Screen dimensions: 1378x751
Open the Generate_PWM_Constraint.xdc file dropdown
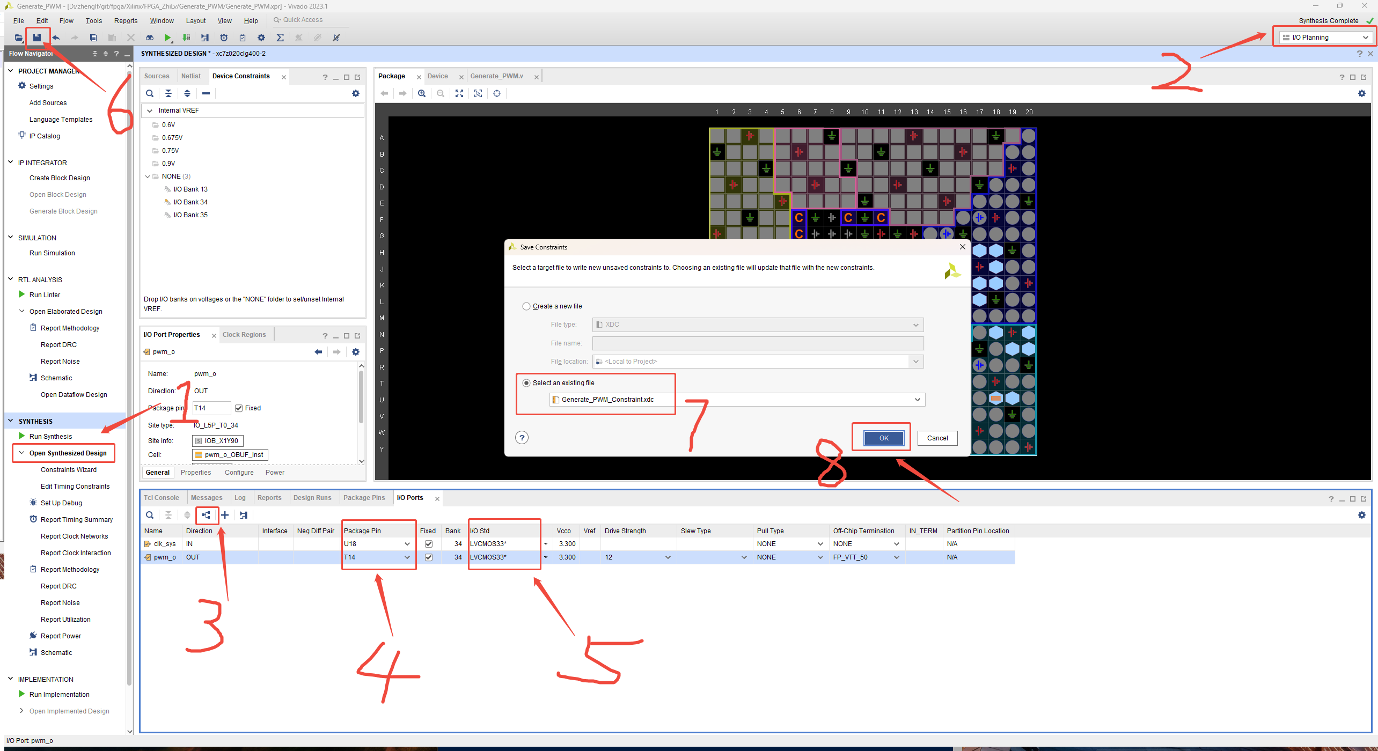[x=917, y=400]
